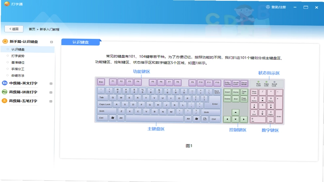The height and width of the screenshot is (182, 324).
Task: Click the Esc key in keyboard diagram
Action: tap(101, 82)
